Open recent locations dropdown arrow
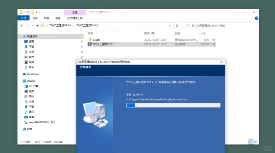This screenshot has height=153, width=275. tap(33, 26)
